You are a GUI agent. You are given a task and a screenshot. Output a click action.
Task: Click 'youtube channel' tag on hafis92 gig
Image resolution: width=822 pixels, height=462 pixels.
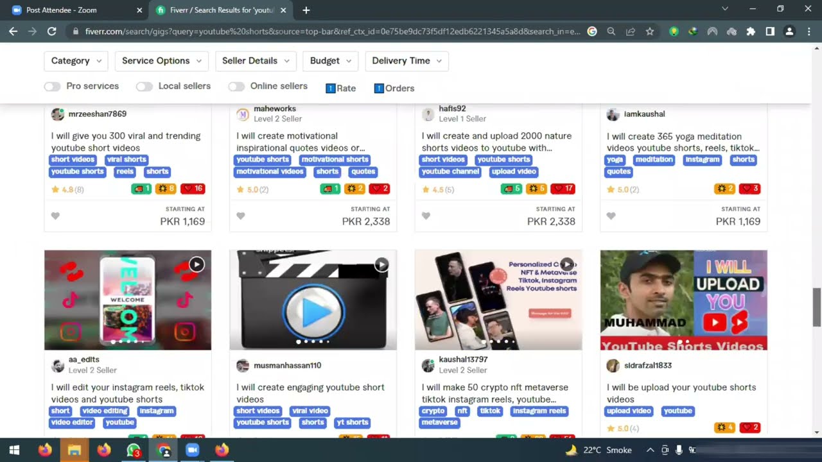tap(451, 171)
